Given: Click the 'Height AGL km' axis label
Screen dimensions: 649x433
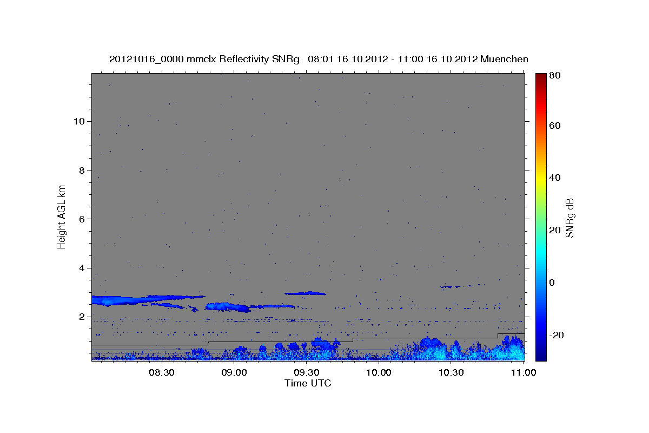Looking at the screenshot, I should (62, 216).
